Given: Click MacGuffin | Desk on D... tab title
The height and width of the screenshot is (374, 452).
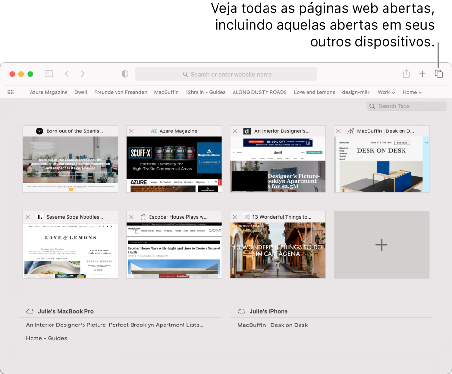Looking at the screenshot, I should click(385, 131).
